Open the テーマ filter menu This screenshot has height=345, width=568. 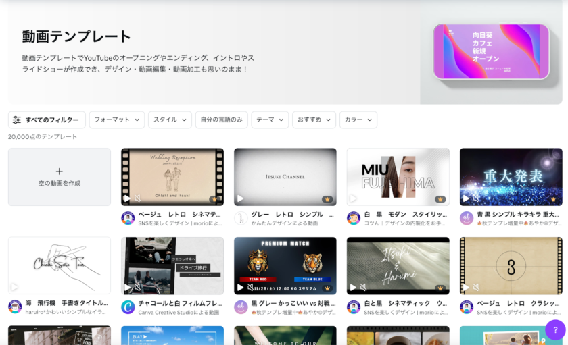270,120
